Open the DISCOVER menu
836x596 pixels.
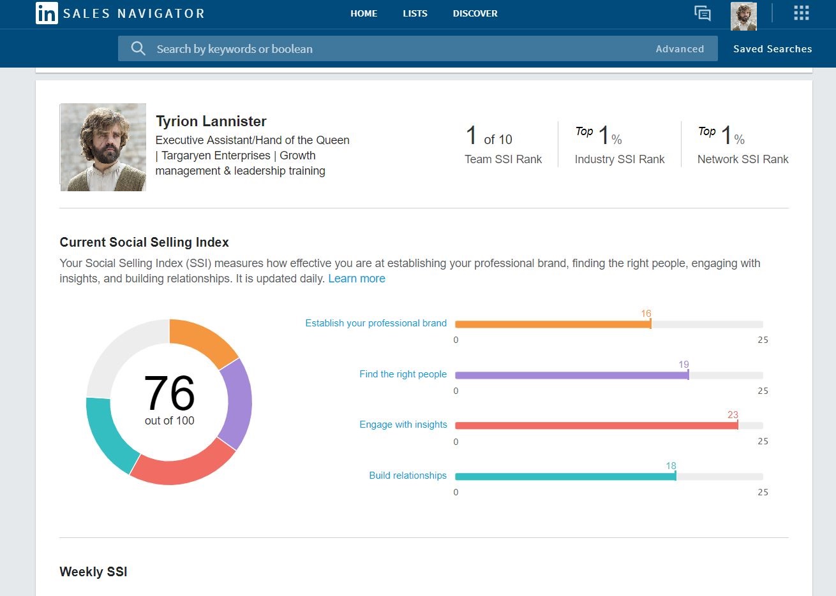tap(475, 13)
